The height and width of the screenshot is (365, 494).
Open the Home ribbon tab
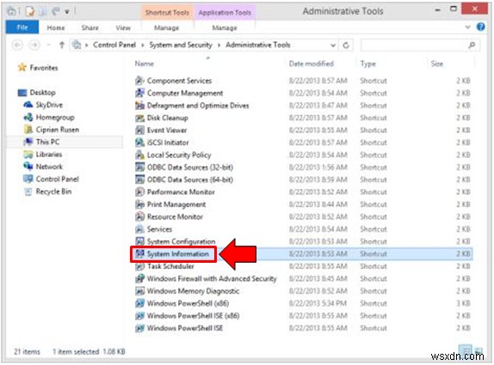[56, 27]
